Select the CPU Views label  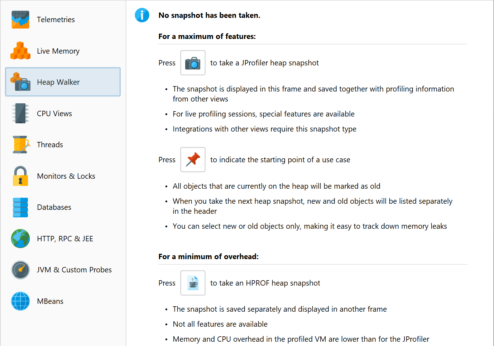tap(54, 113)
